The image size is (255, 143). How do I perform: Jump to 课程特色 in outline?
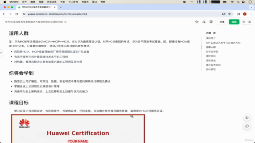pyautogui.click(x=211, y=60)
